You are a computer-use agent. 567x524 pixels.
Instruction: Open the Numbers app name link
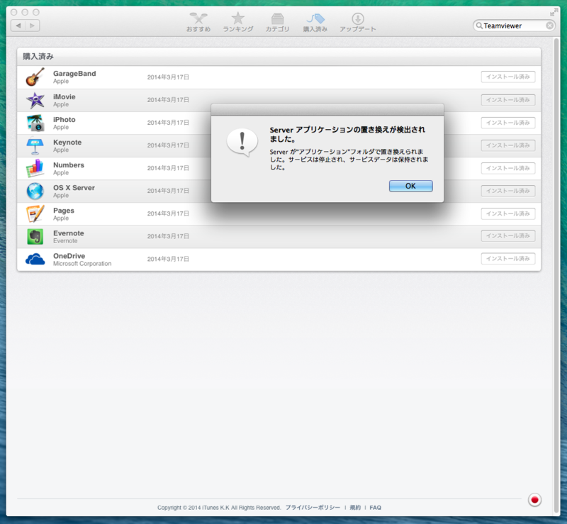coord(69,165)
